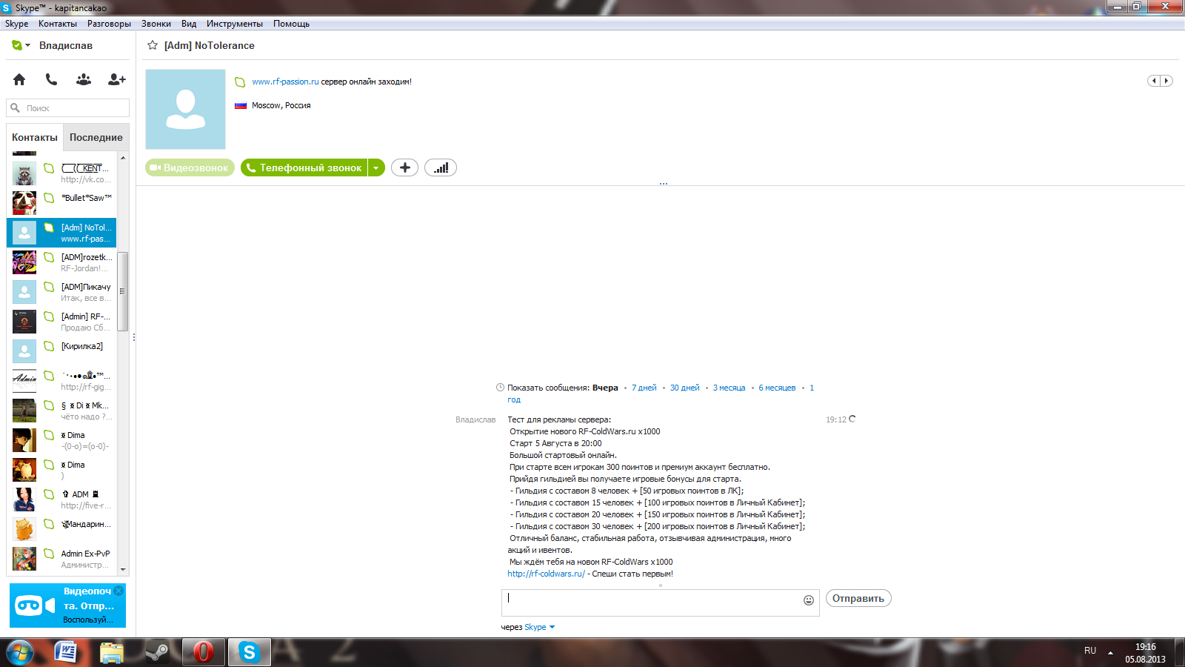Send the message with Отправить
The height and width of the screenshot is (667, 1185).
point(858,598)
